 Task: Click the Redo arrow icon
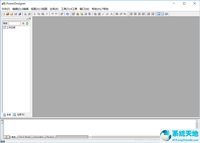point(56,14)
